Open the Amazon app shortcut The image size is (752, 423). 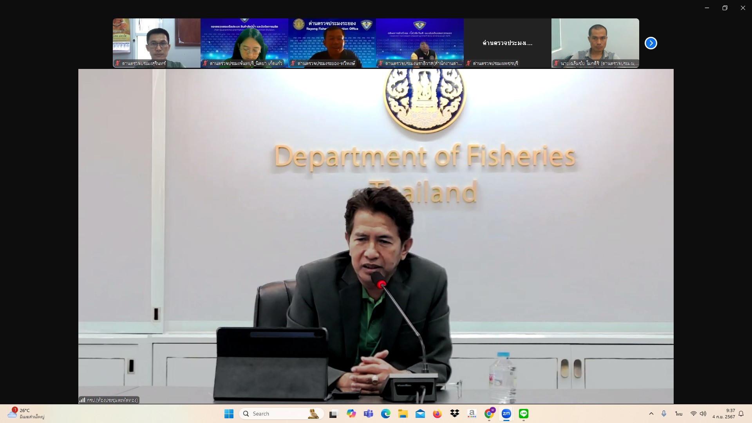(472, 414)
